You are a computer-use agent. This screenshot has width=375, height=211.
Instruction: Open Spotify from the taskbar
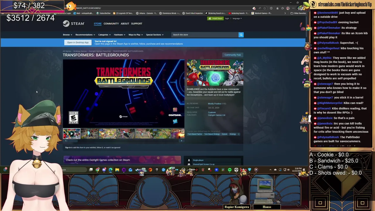tap(230, 170)
